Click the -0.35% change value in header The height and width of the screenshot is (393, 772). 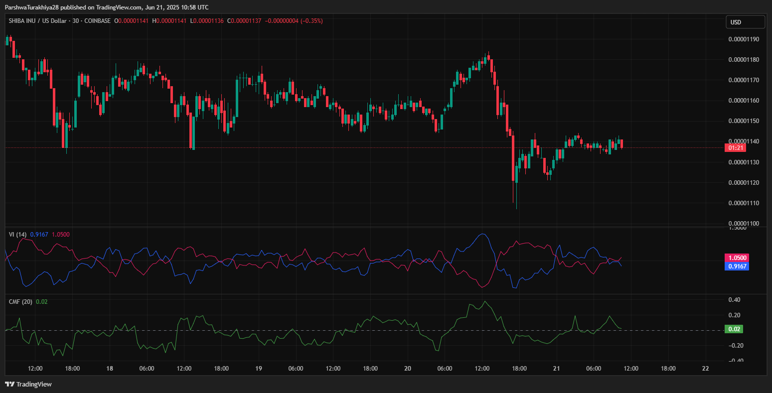pos(311,21)
